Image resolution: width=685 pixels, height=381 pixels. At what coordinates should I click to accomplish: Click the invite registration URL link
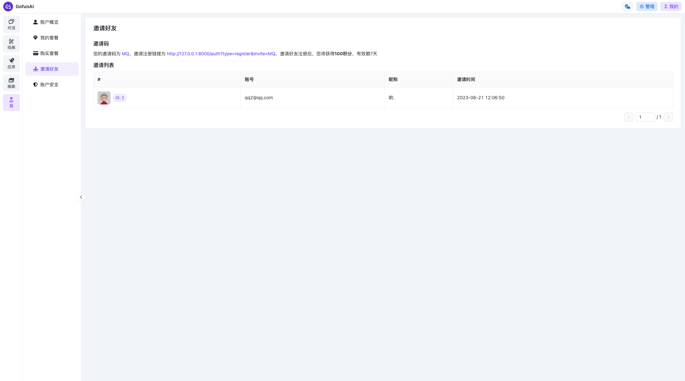click(x=221, y=54)
